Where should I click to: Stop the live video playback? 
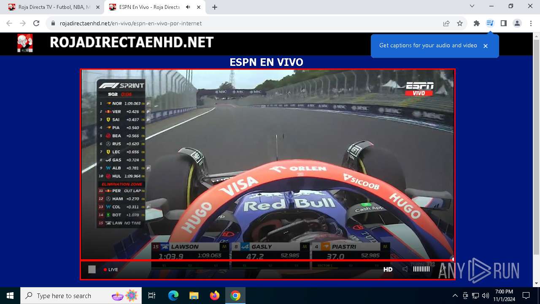pyautogui.click(x=92, y=269)
